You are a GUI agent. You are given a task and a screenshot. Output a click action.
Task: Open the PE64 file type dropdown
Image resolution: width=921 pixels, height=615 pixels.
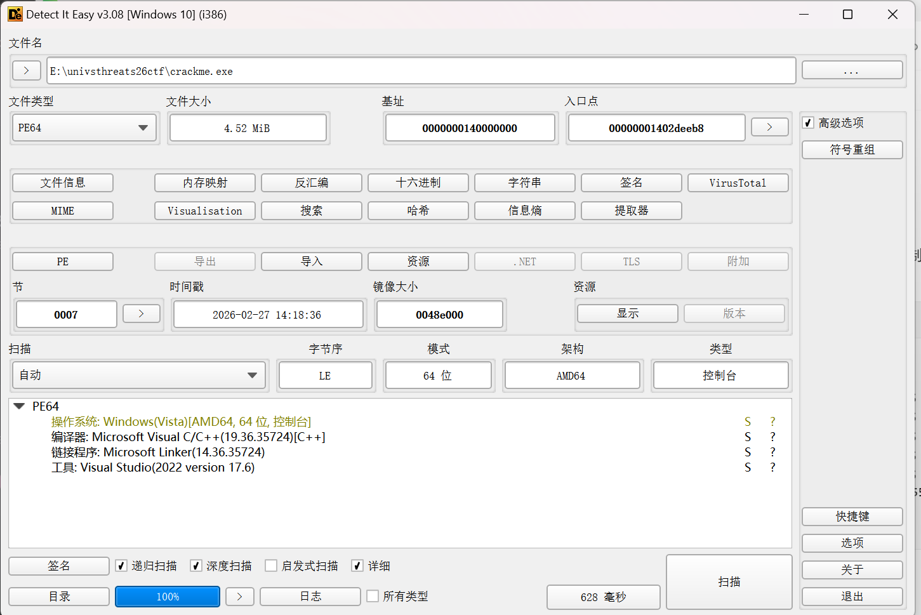point(84,128)
